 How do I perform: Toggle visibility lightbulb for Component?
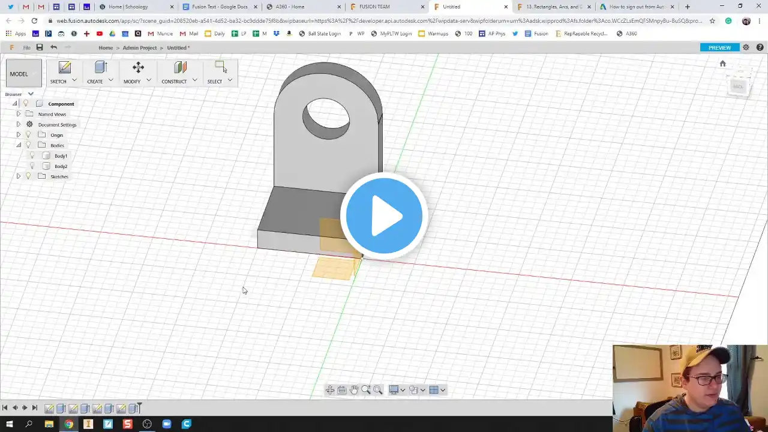[26, 104]
